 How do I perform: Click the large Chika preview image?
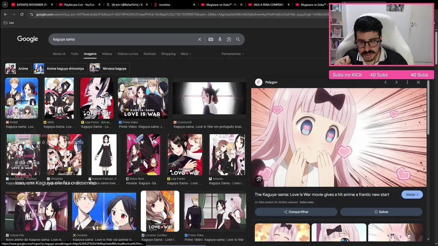[x=339, y=137]
